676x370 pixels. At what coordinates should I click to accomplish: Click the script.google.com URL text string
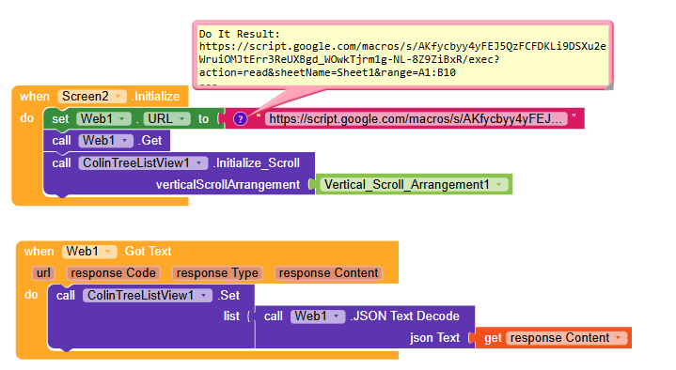click(417, 119)
